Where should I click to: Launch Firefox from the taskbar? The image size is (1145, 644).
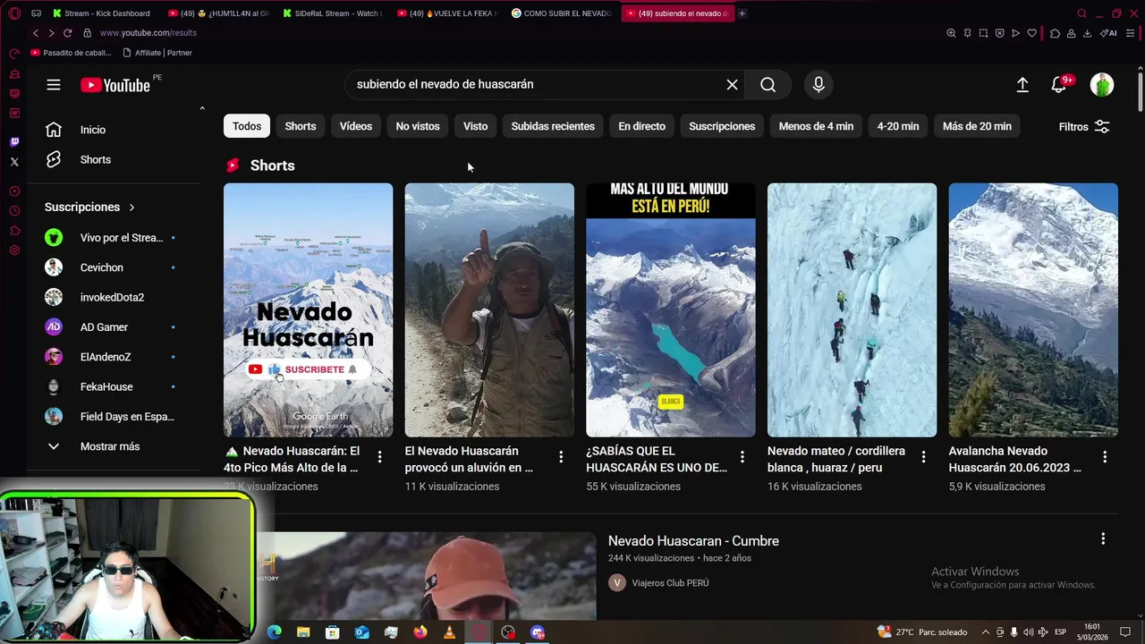point(420,632)
